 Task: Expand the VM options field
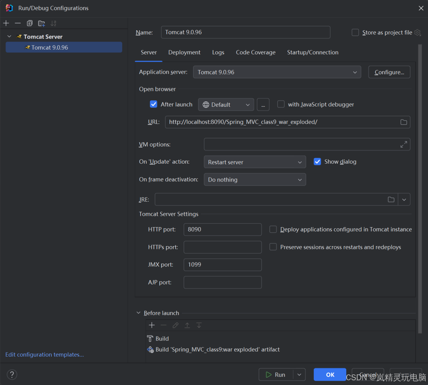tap(404, 144)
